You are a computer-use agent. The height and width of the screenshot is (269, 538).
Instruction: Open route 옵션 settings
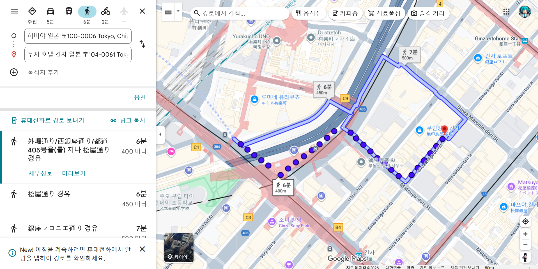click(140, 98)
